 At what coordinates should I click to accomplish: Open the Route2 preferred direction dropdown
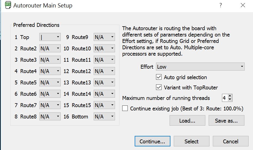click(50, 48)
